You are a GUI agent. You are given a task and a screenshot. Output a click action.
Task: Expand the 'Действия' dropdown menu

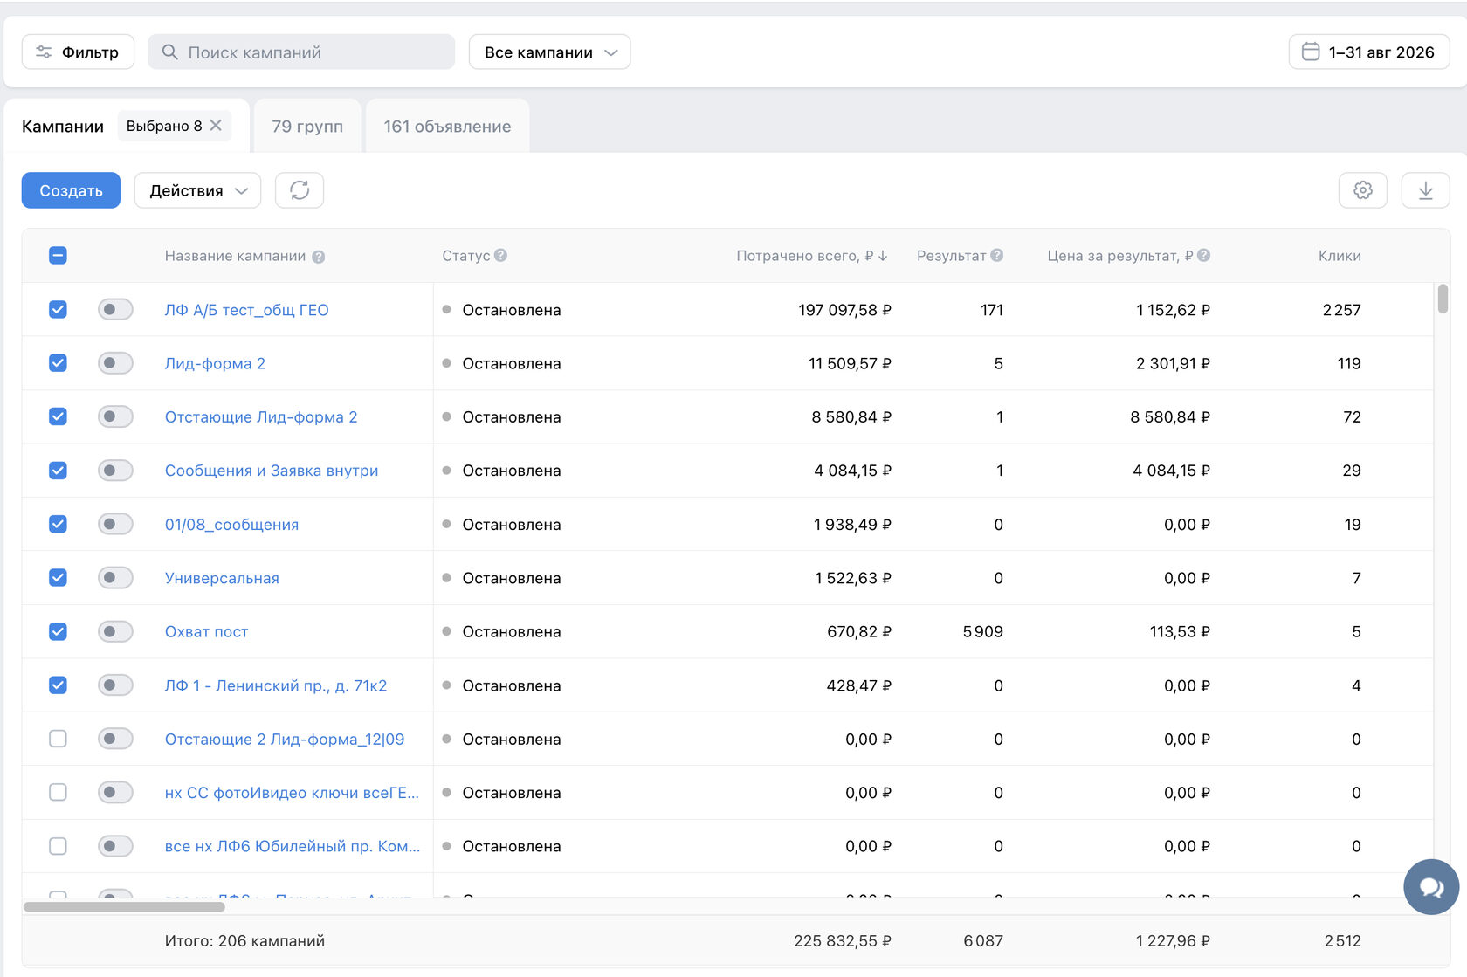[x=197, y=190]
